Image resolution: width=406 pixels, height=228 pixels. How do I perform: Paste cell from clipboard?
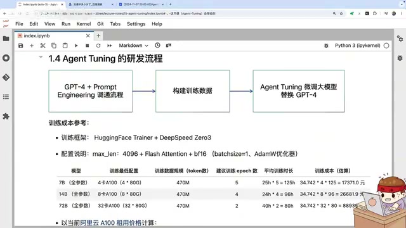tap(65, 46)
